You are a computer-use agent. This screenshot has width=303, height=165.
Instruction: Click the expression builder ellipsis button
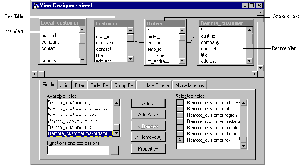pos(115,150)
